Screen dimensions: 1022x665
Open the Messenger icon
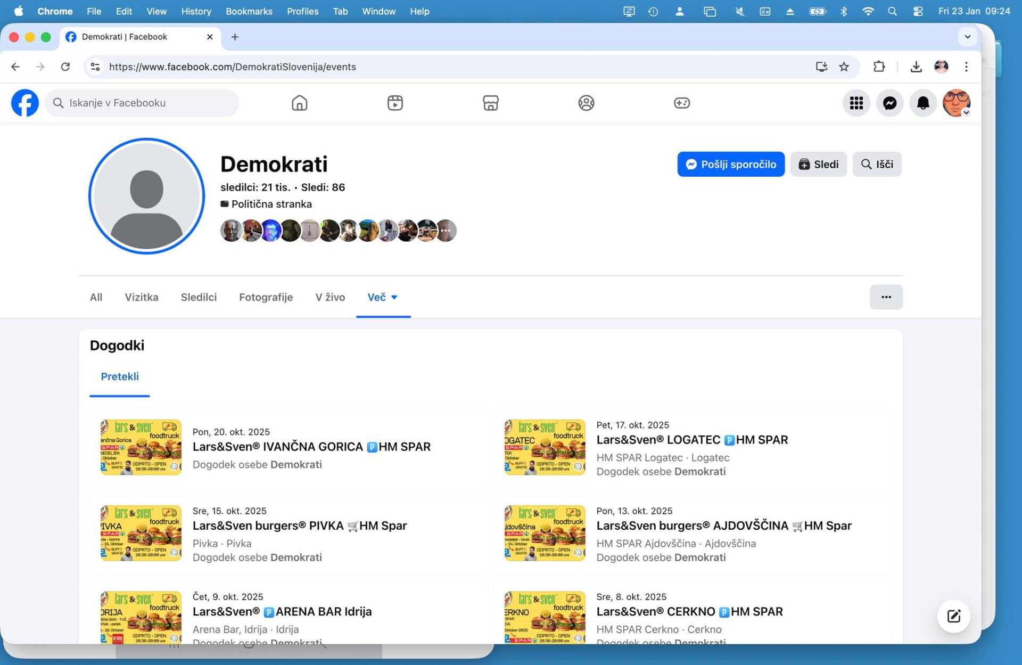pyautogui.click(x=889, y=103)
